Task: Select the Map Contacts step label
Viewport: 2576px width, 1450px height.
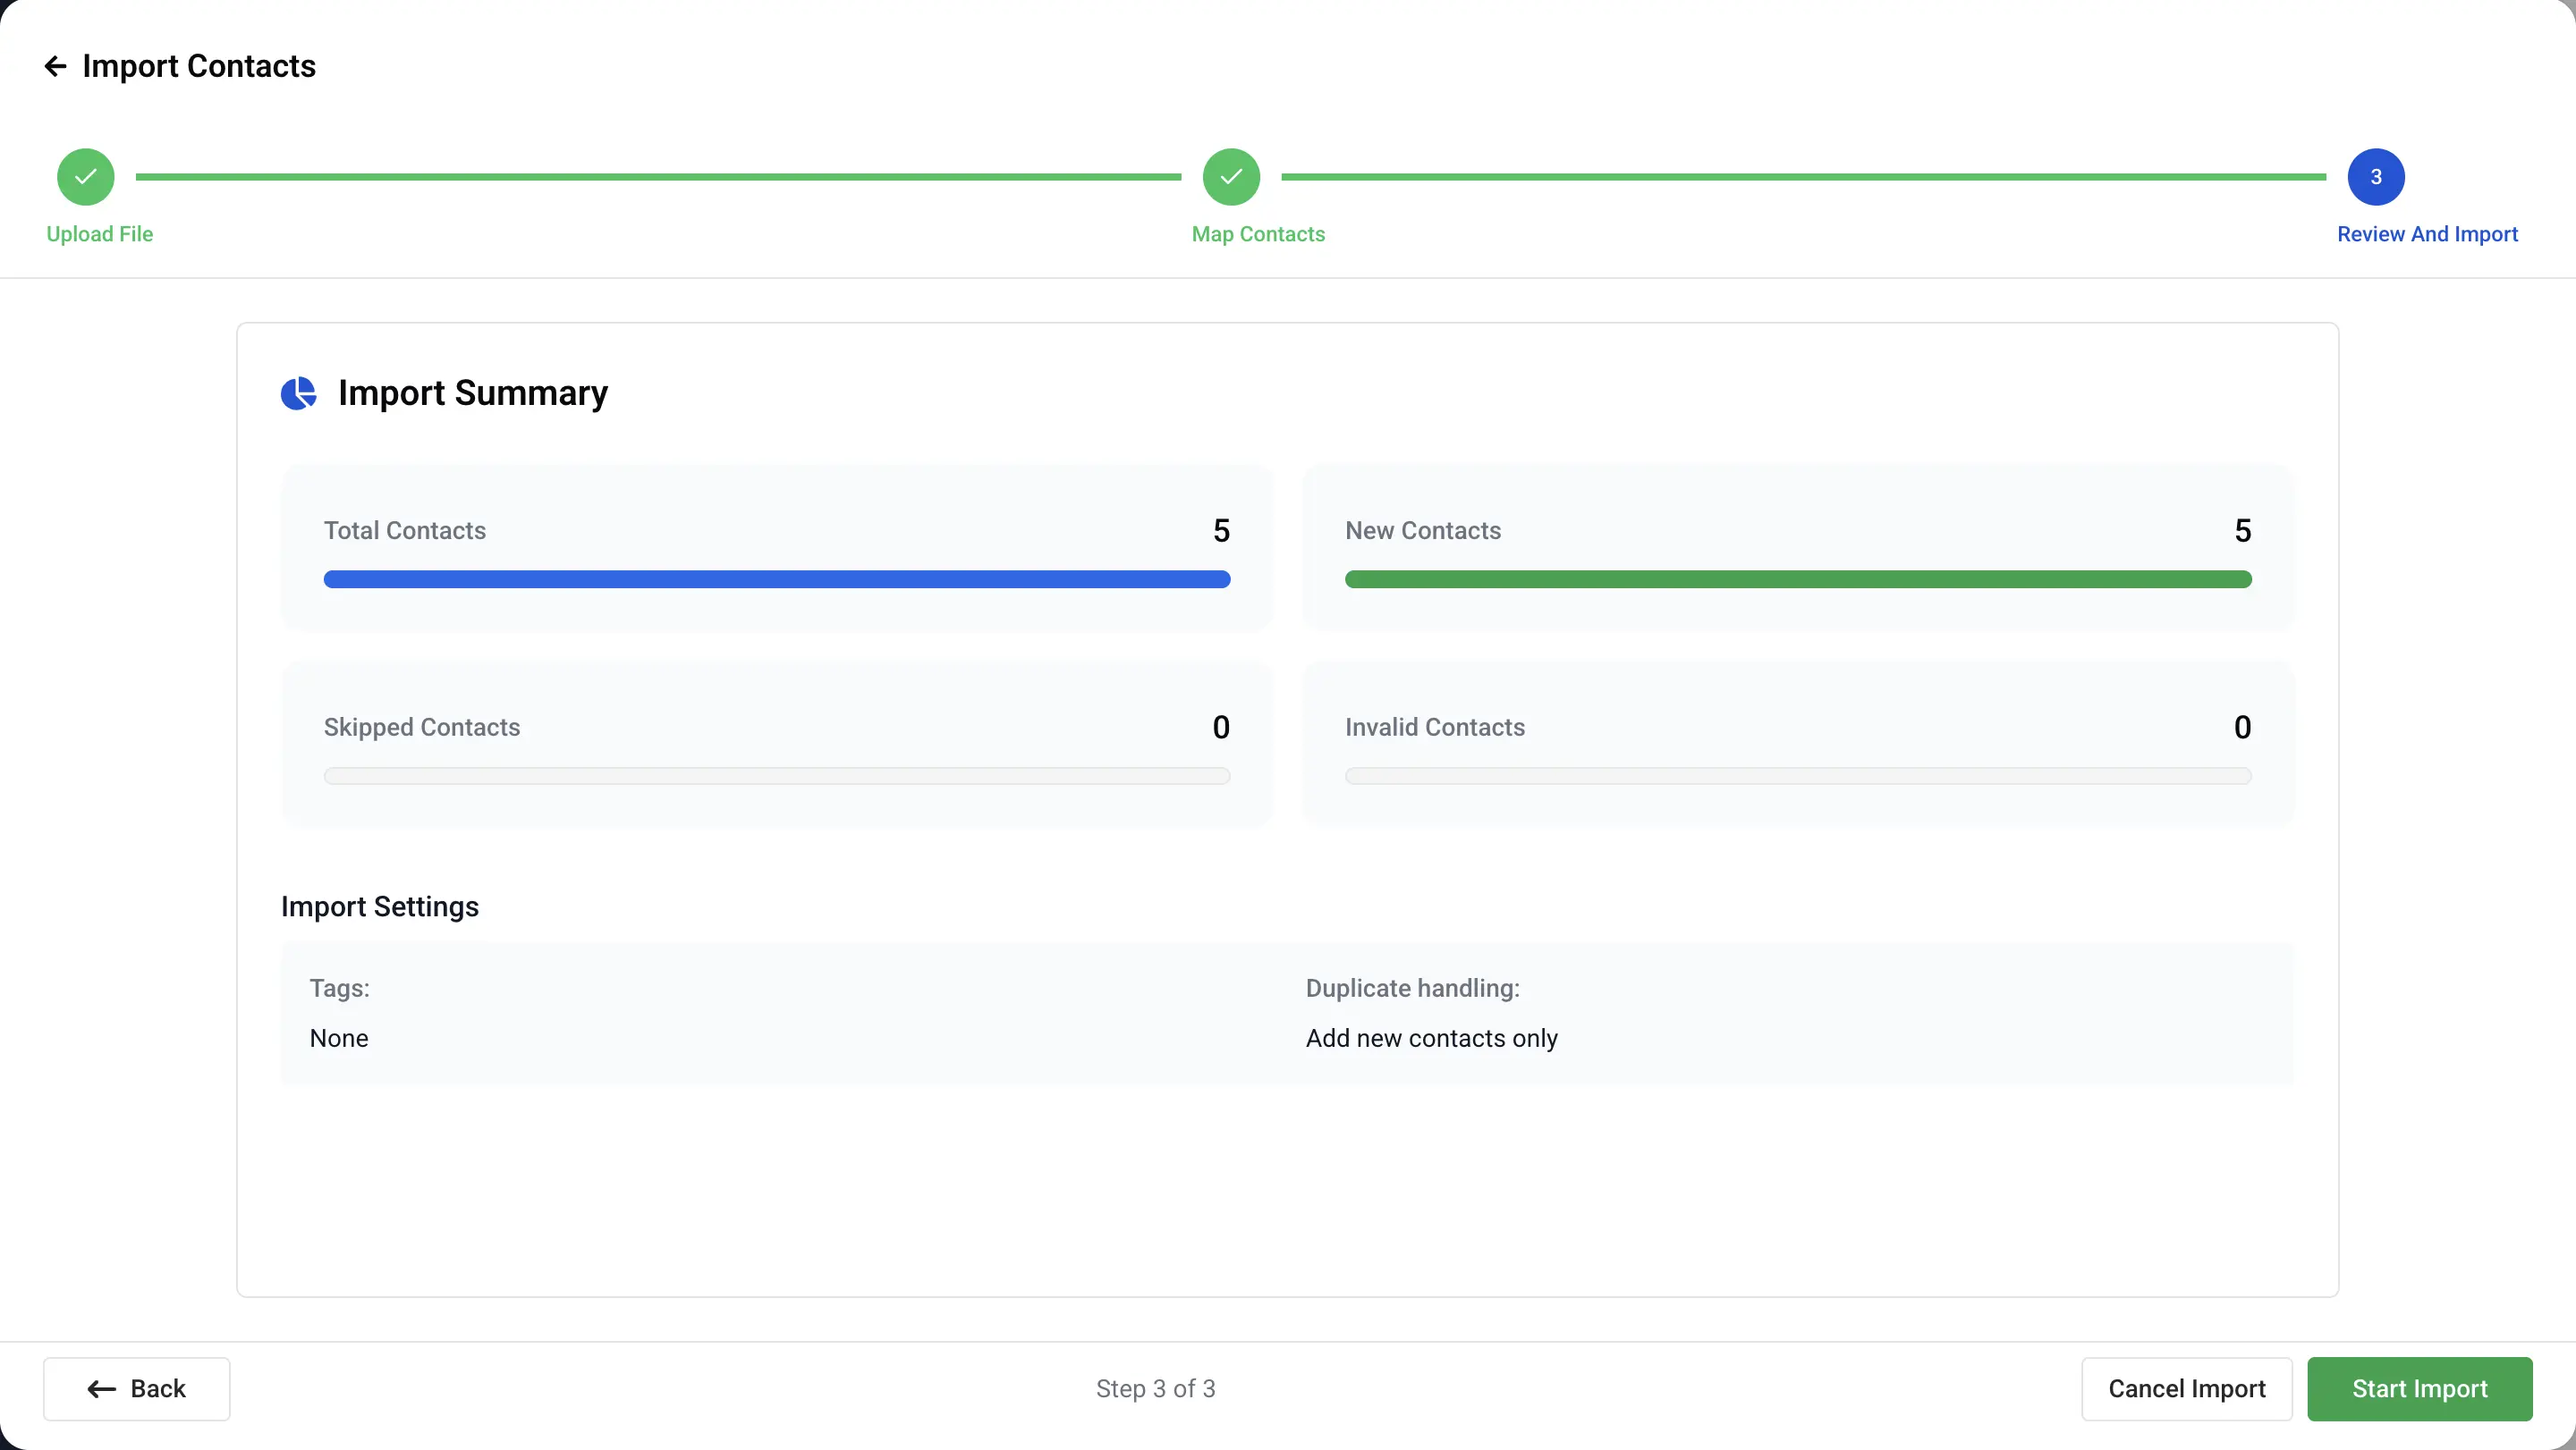Action: (1258, 234)
